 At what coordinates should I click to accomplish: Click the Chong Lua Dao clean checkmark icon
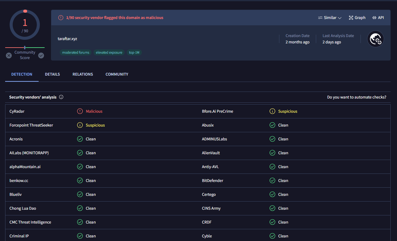coord(80,208)
